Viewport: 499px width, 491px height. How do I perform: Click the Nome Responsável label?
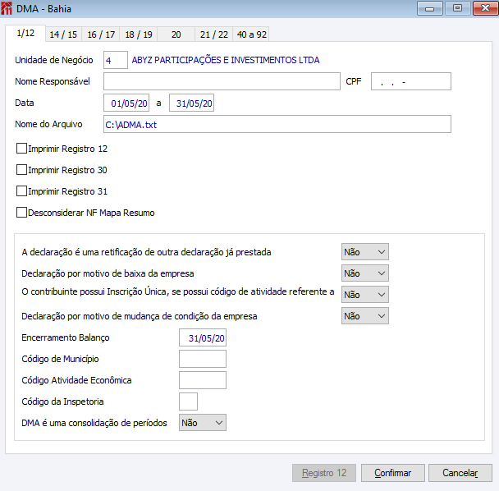53,81
